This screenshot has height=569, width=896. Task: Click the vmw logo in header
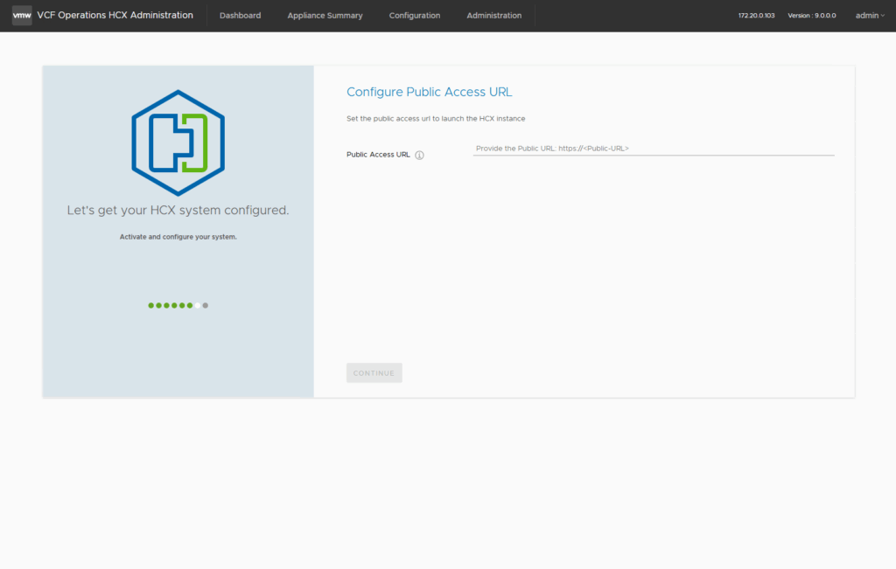tap(22, 16)
